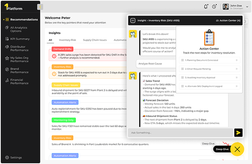Click the Brand Performance icon
The height and width of the screenshot is (164, 252).
click(x=7, y=69)
